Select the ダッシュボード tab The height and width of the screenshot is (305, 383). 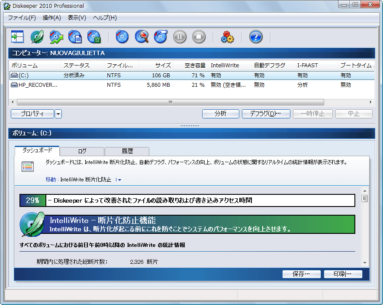[x=37, y=150]
